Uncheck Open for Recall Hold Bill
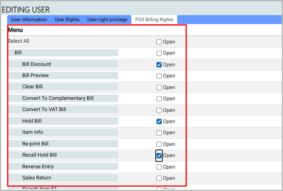Image resolution: width=283 pixels, height=191 pixels. [159, 156]
